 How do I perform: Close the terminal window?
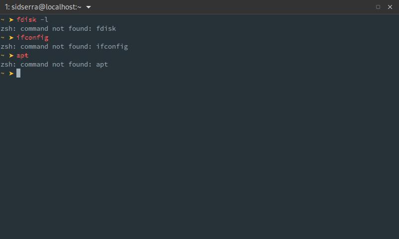tap(390, 7)
